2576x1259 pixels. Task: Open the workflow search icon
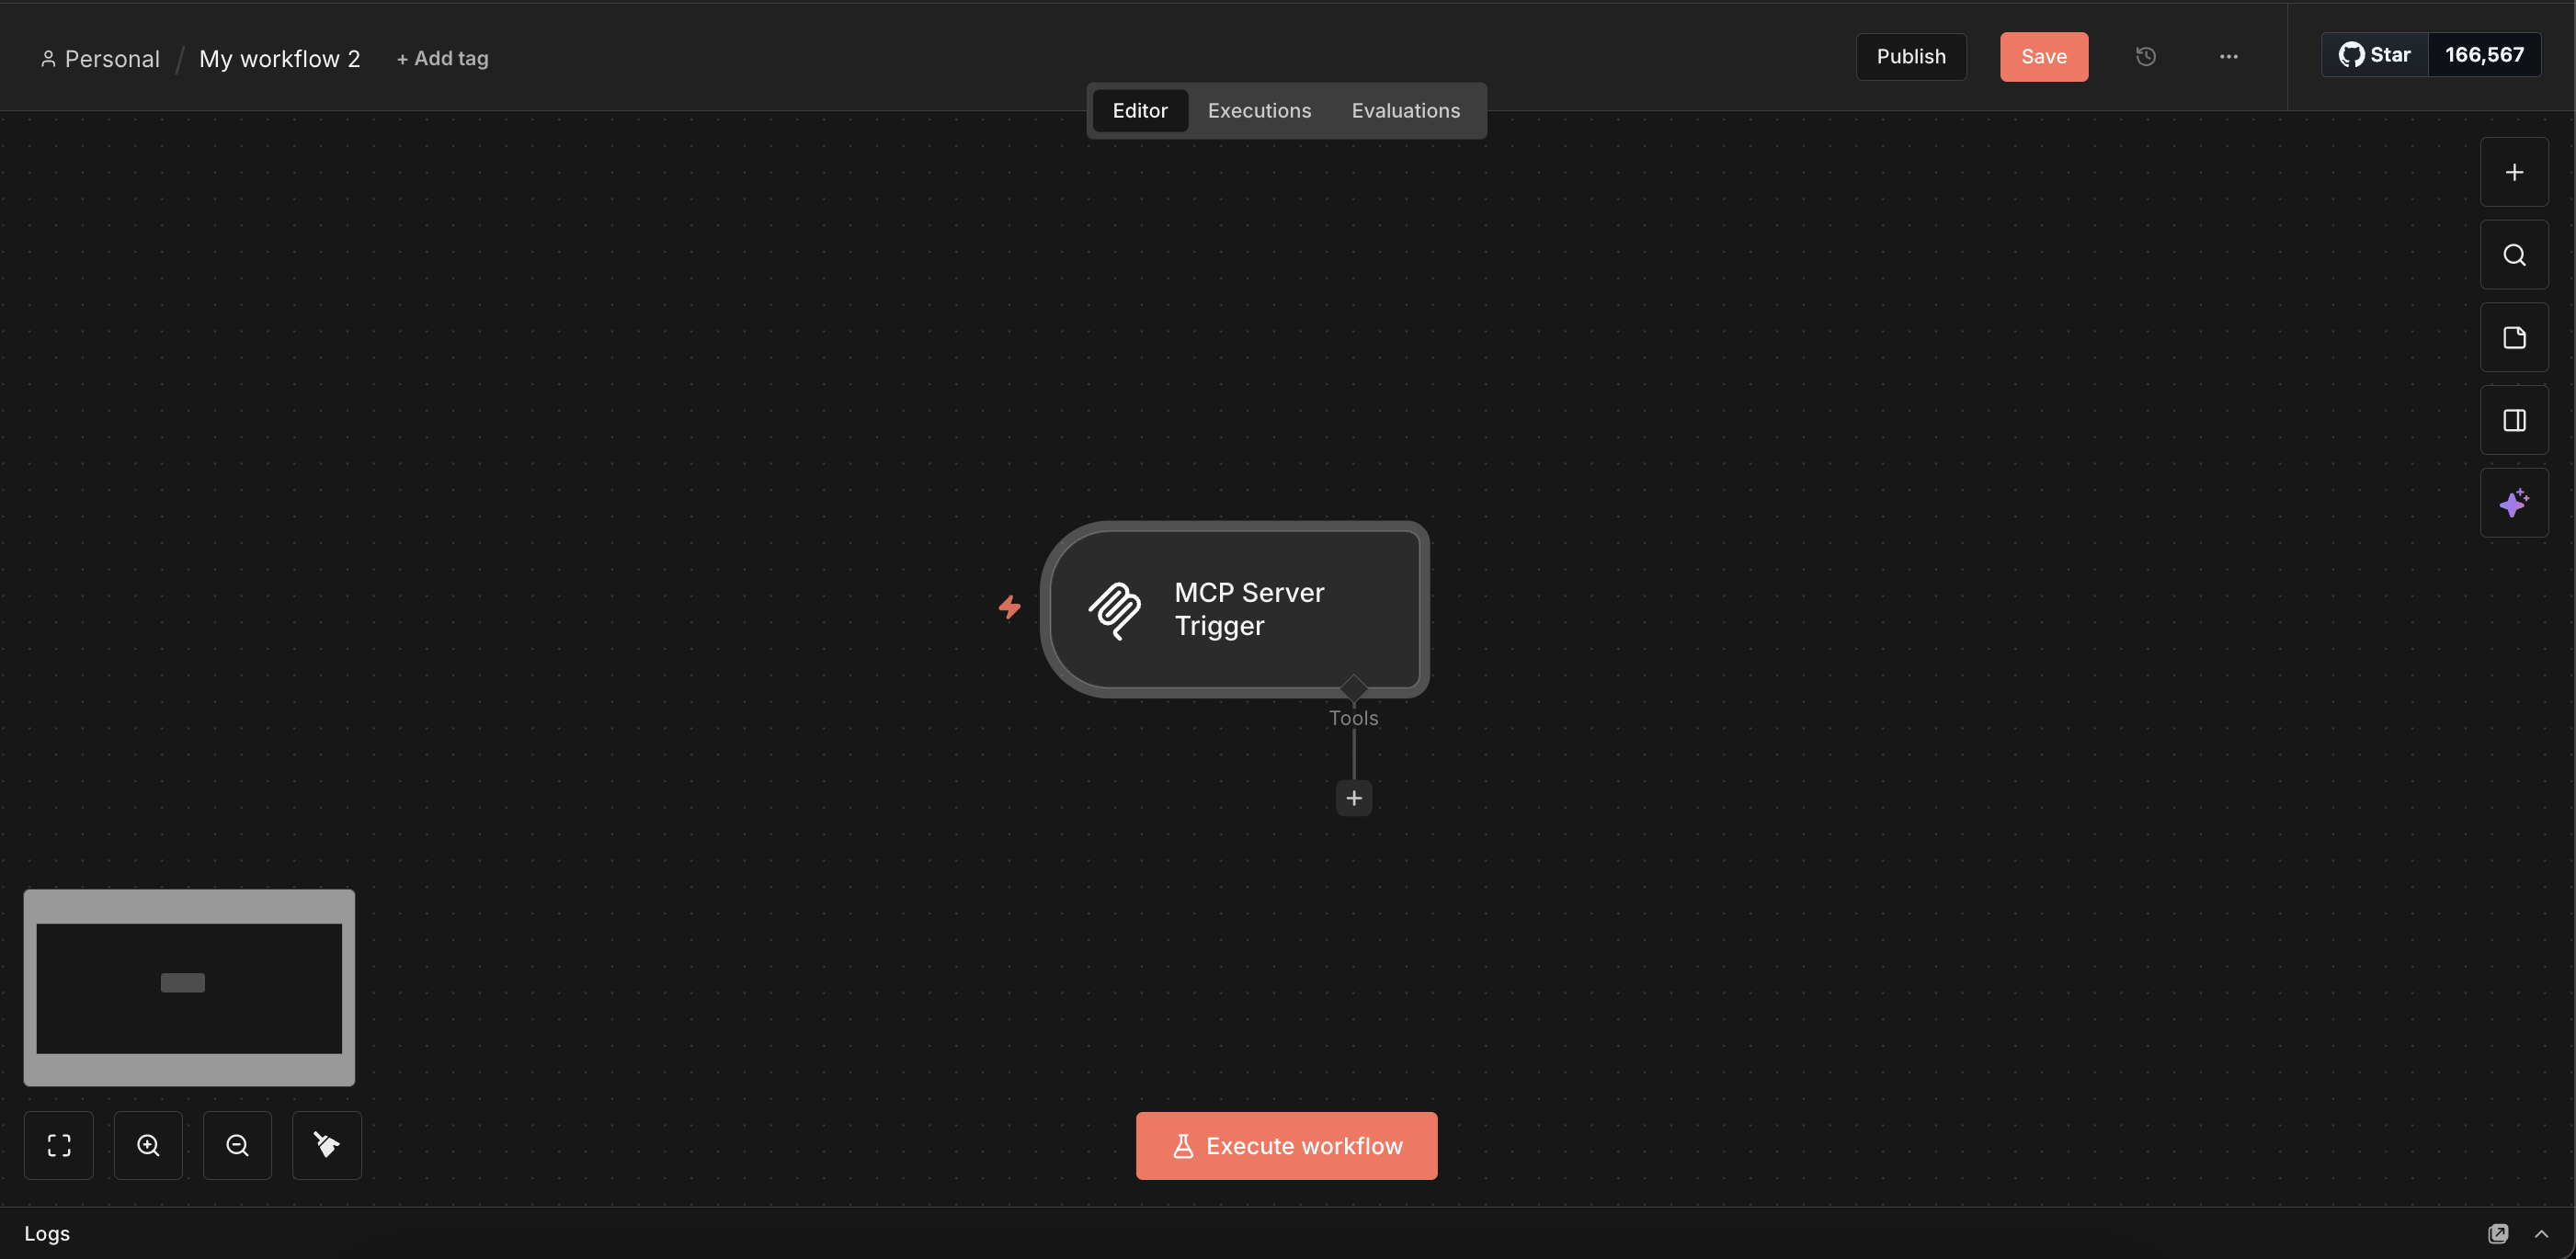2514,254
